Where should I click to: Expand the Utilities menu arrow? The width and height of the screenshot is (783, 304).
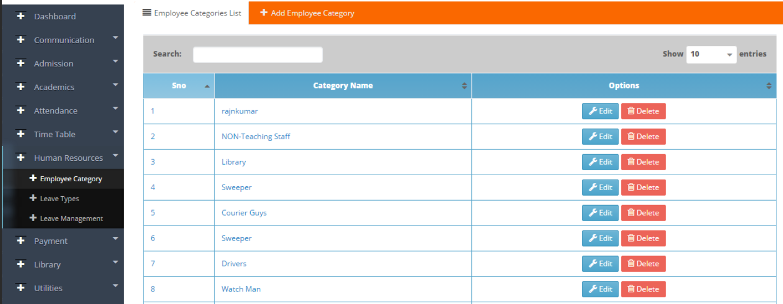pos(115,286)
